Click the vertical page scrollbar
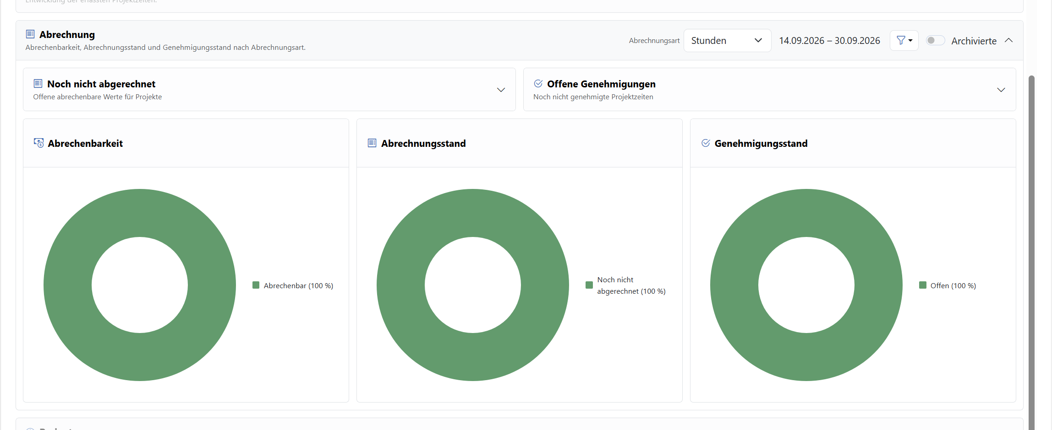This screenshot has height=430, width=1052. pyautogui.click(x=1031, y=252)
